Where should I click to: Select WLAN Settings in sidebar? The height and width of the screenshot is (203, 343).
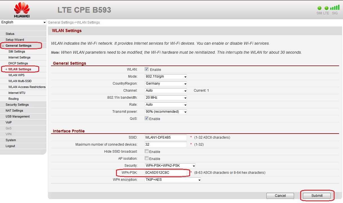pyautogui.click(x=20, y=69)
